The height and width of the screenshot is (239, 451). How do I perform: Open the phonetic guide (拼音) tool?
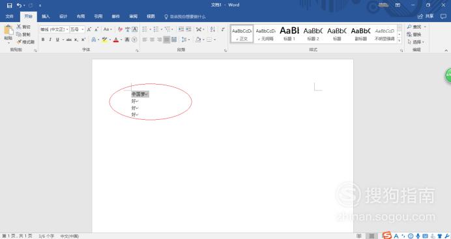pos(128,29)
